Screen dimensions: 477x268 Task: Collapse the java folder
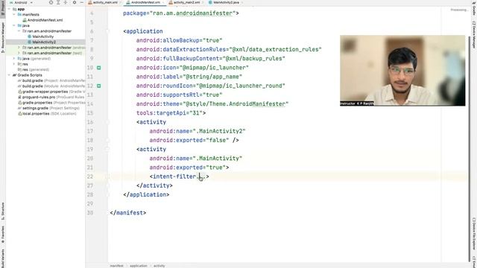click(x=14, y=25)
